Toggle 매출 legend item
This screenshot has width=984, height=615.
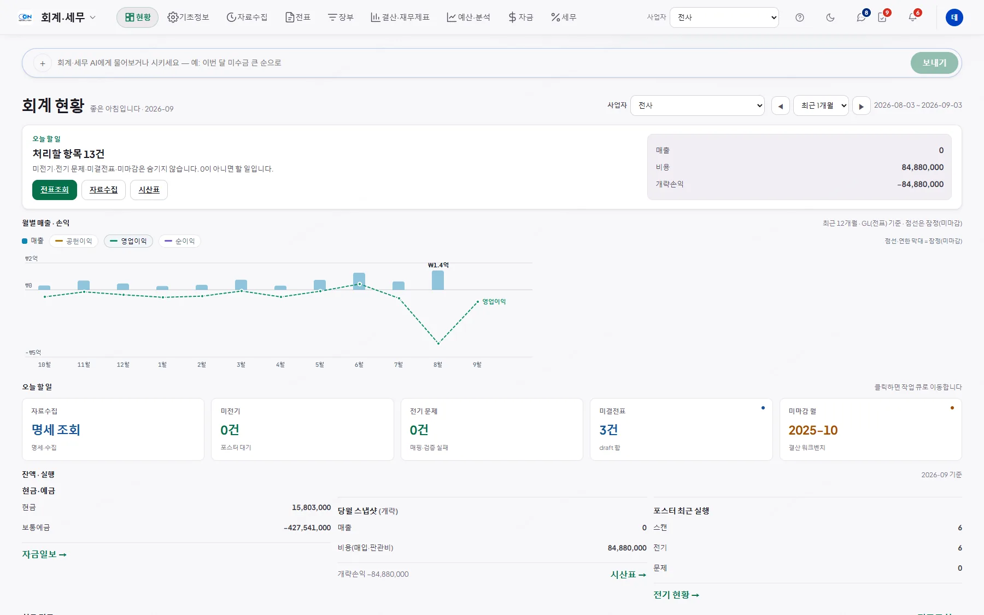[33, 241]
